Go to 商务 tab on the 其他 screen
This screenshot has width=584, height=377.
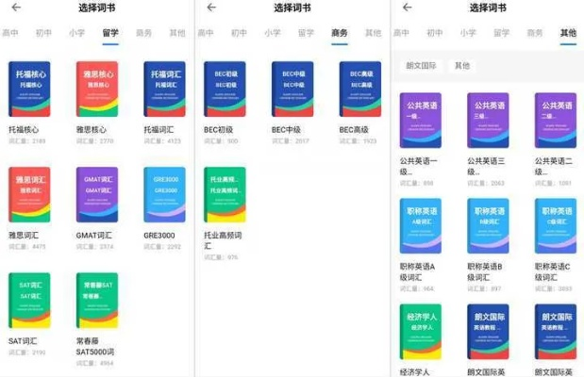tap(535, 33)
